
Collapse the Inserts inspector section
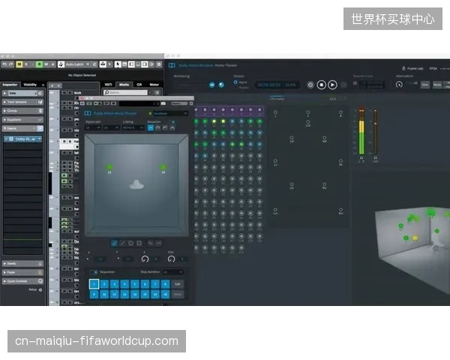(x=22, y=128)
